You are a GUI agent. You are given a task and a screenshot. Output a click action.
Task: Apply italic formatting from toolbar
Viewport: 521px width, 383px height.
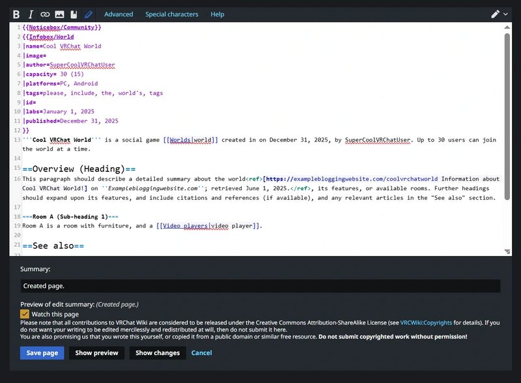[x=31, y=14]
